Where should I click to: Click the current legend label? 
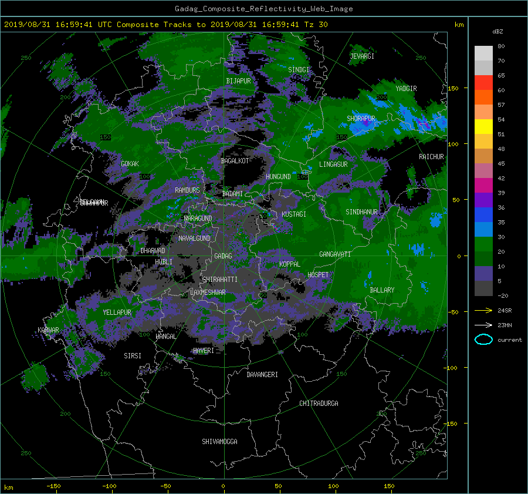510,340
